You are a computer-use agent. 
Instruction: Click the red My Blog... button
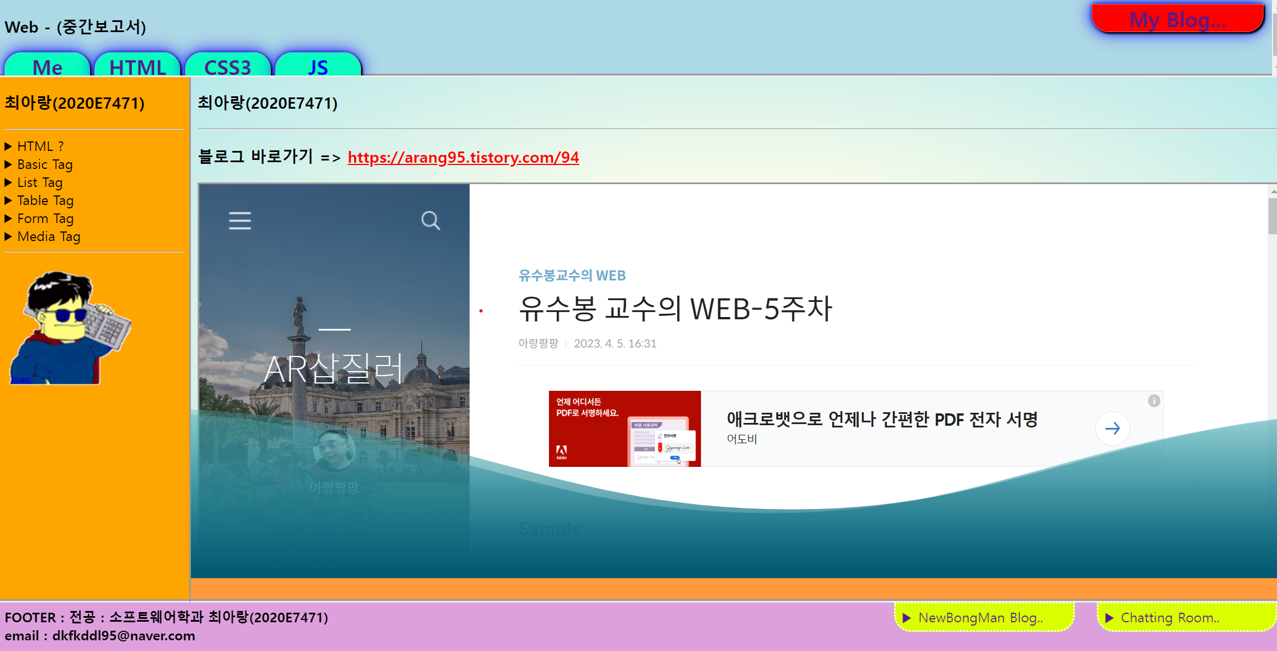pos(1177,19)
